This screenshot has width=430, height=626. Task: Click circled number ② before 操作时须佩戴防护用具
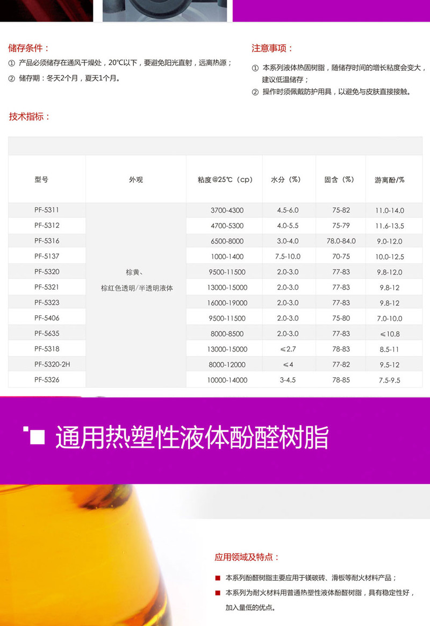(x=255, y=92)
